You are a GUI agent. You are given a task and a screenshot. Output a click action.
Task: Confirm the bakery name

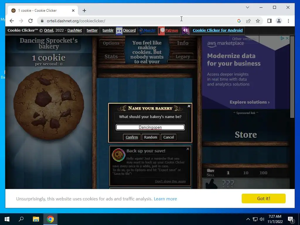(132, 137)
